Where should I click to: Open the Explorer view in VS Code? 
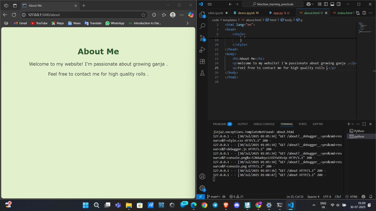[x=202, y=15]
